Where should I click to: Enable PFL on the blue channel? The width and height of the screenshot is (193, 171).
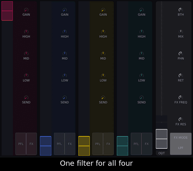[x=59, y=144]
